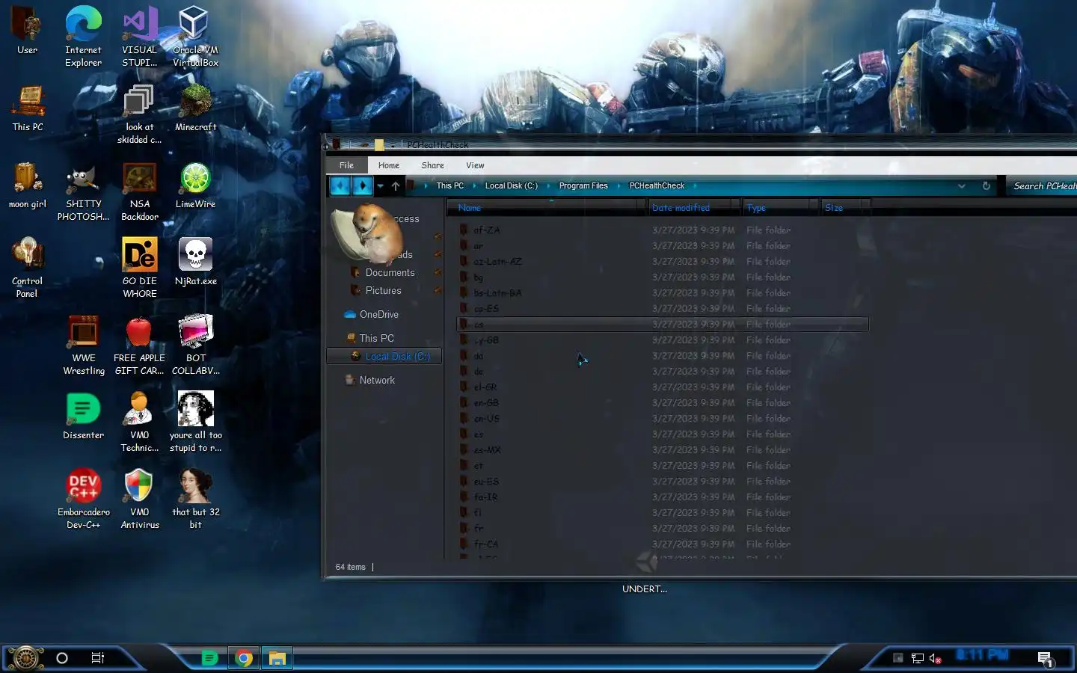Launch the Dissenter desktop shortcut
The height and width of the screenshot is (673, 1077).
[x=83, y=416]
